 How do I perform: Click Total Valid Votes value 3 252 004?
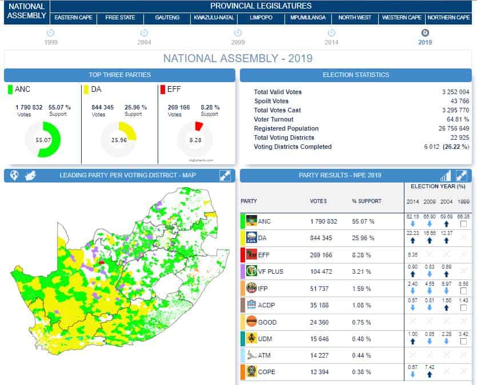click(455, 92)
